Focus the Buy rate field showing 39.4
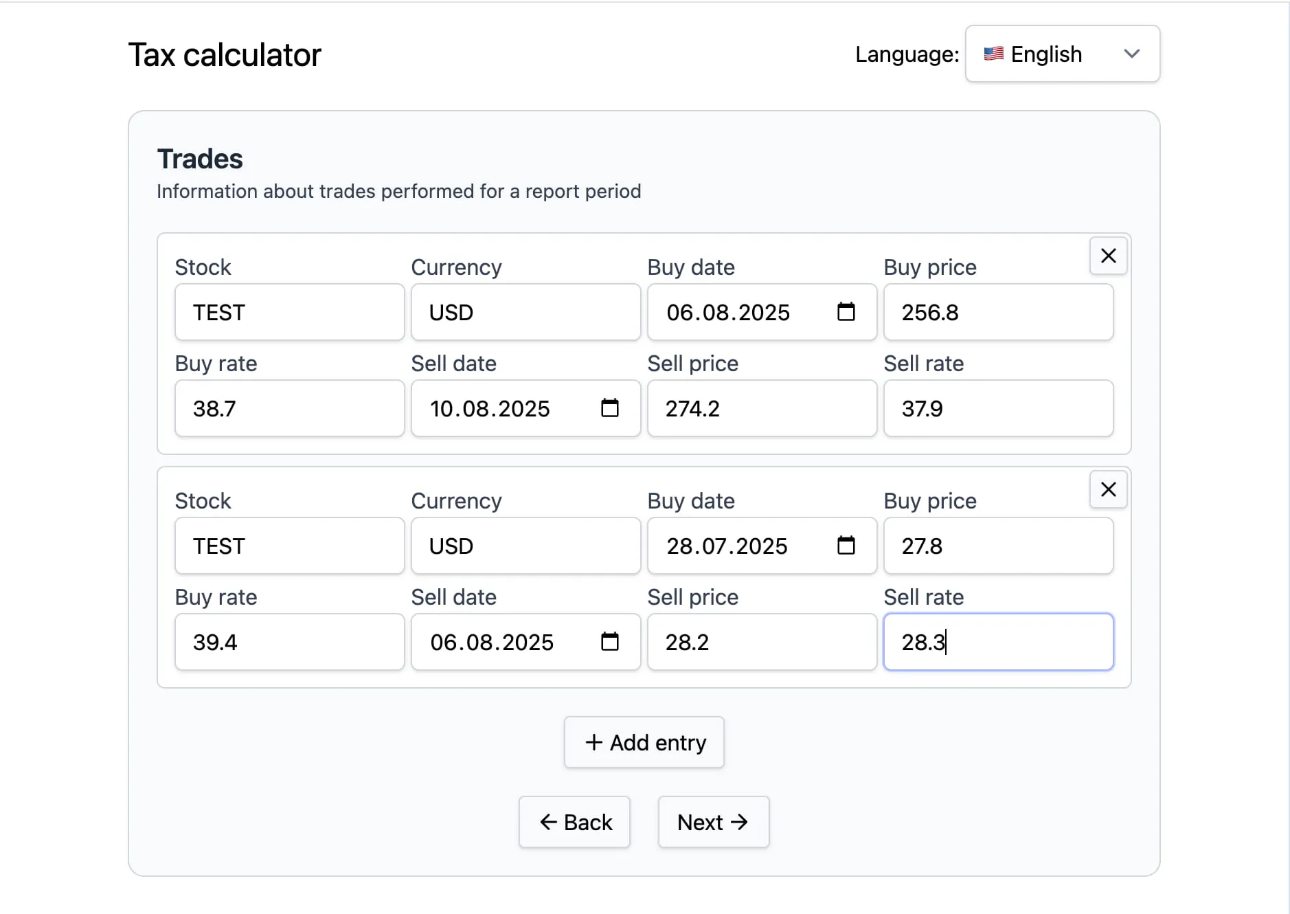The image size is (1290, 914). point(289,642)
